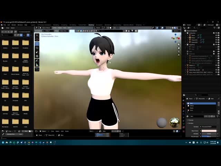Screen dimensions: 221x166
Task: Open the shader editor Node menu
Action: click(67, 131)
